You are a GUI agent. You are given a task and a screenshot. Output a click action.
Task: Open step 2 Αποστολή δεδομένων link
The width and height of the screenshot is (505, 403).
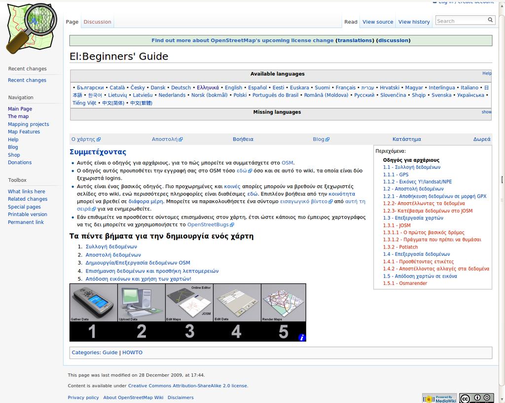113,255
